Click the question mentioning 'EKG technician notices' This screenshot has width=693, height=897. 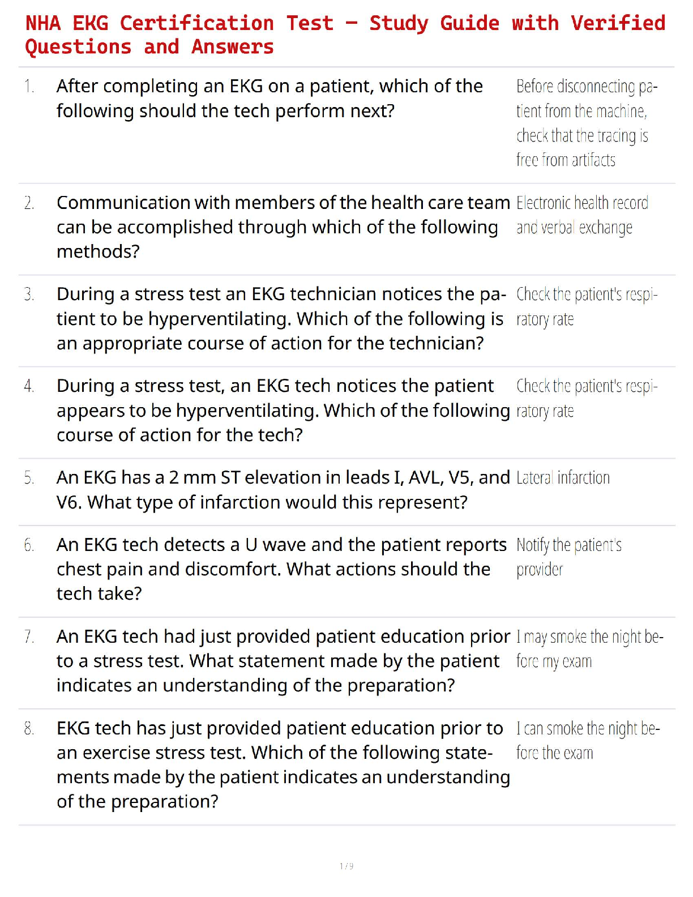pyautogui.click(x=281, y=318)
